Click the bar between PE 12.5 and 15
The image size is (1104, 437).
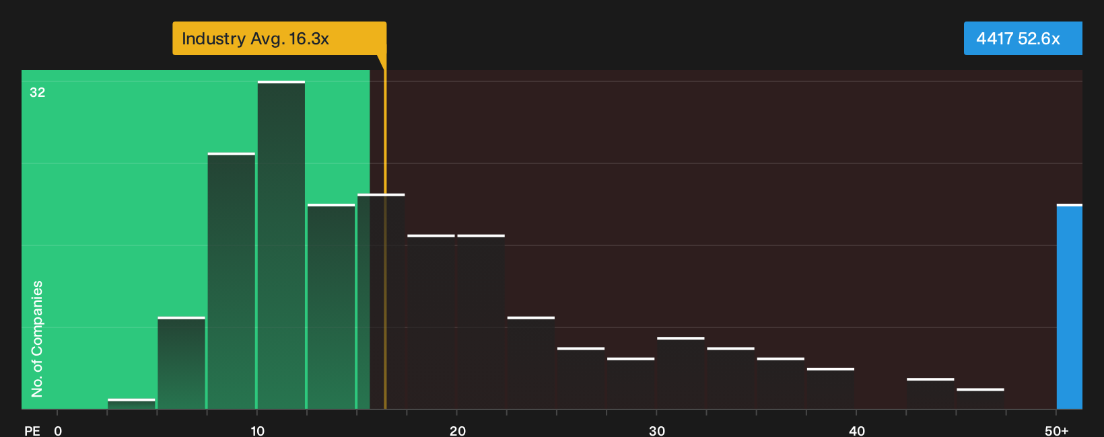coord(331,307)
